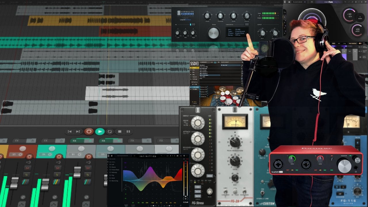The width and height of the screenshot is (368, 207).
Task: Skip to project start in transport
Action: tap(70, 132)
